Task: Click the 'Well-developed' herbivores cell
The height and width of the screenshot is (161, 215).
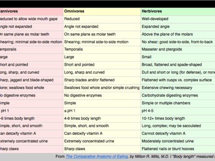Action: click(178, 19)
